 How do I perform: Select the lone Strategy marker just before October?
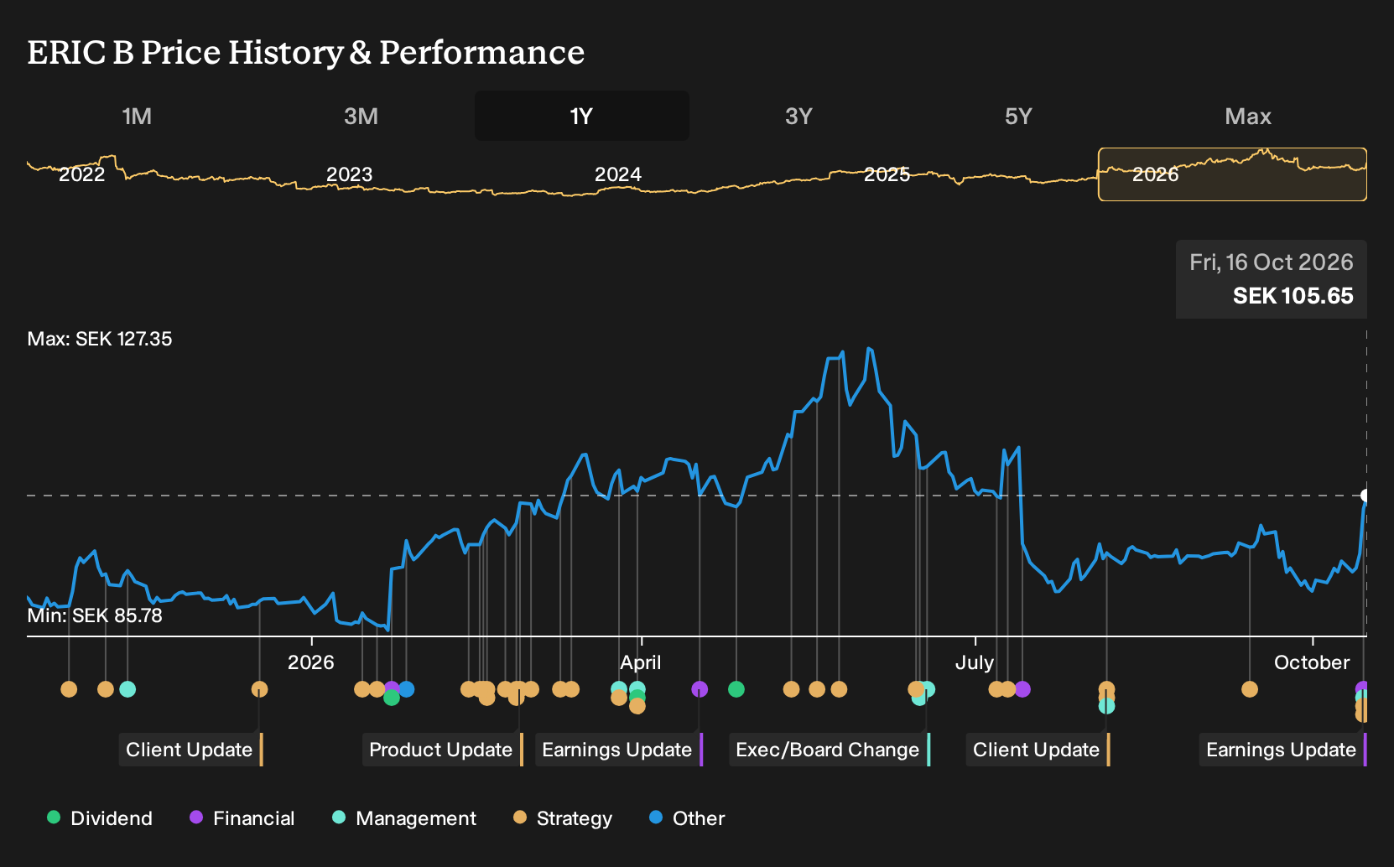click(x=1250, y=689)
